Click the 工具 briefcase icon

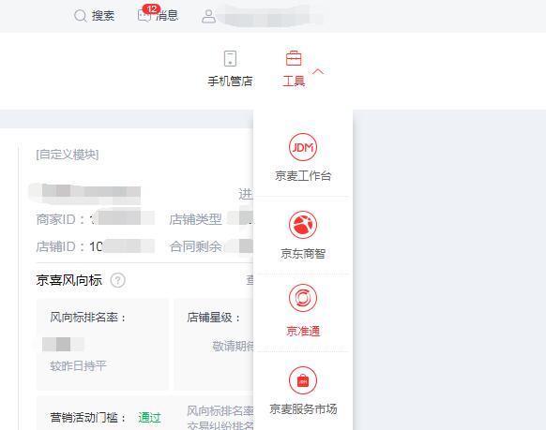click(294, 58)
